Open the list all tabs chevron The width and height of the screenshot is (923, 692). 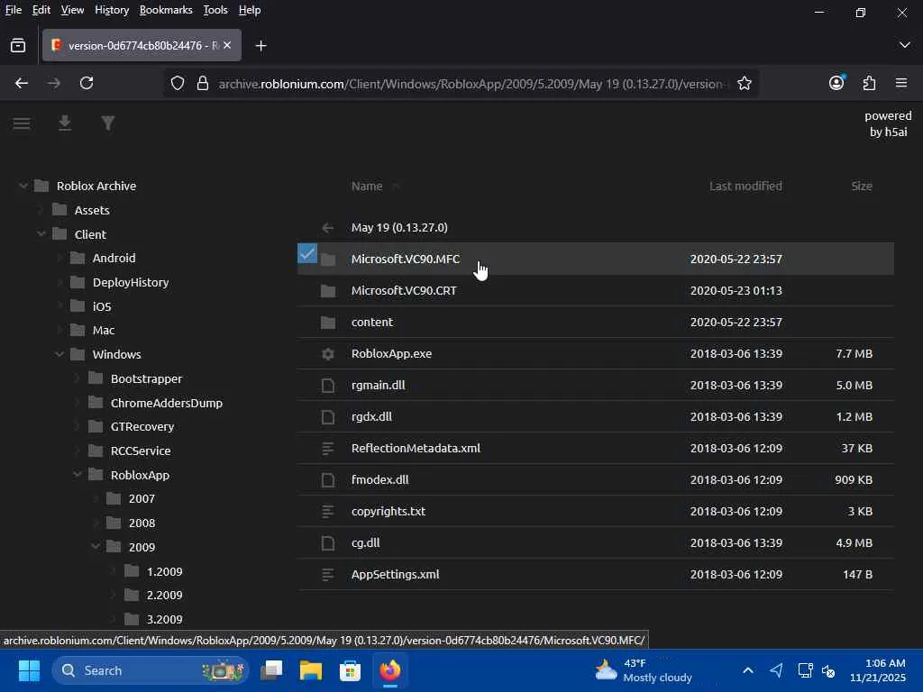click(x=905, y=45)
